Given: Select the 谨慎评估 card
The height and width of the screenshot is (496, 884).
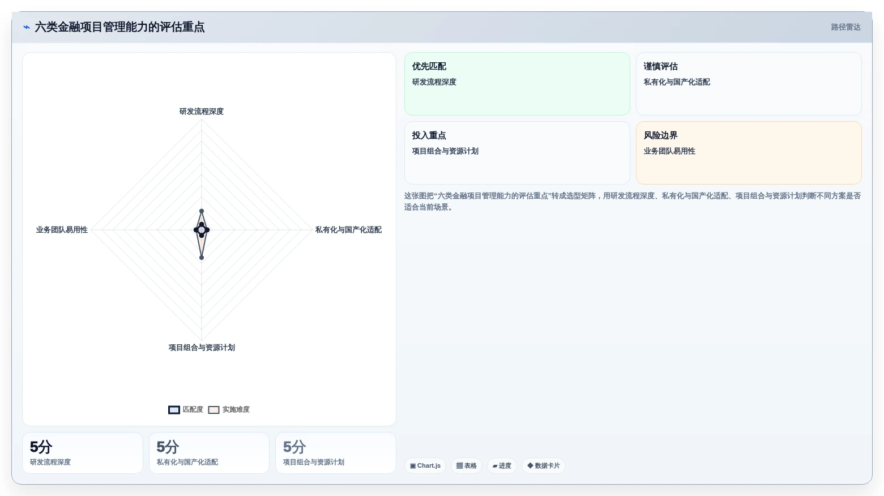Looking at the screenshot, I should pos(749,84).
